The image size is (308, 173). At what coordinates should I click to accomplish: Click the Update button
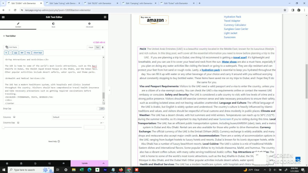point(85,163)
